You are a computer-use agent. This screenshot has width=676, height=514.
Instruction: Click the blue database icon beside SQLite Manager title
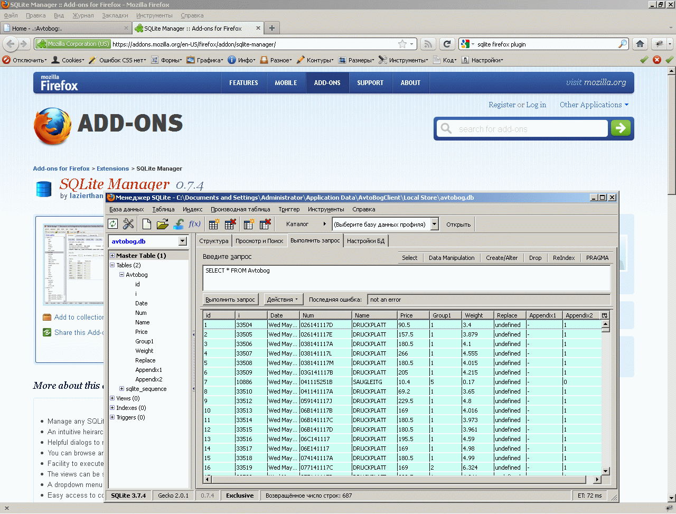click(44, 189)
